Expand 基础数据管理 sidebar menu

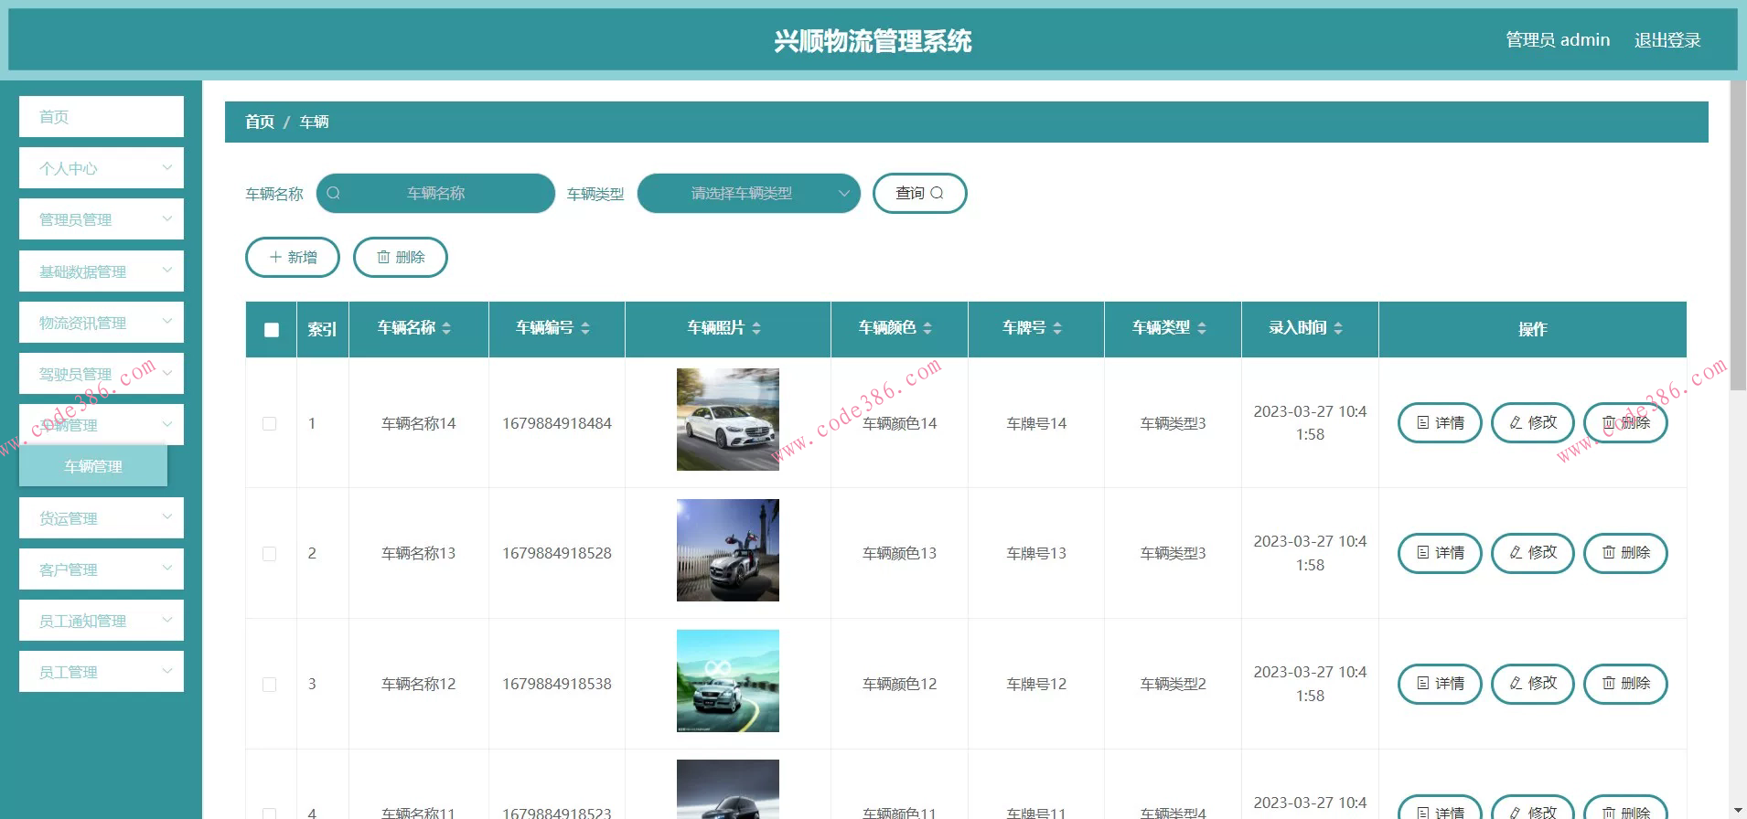[x=102, y=271]
